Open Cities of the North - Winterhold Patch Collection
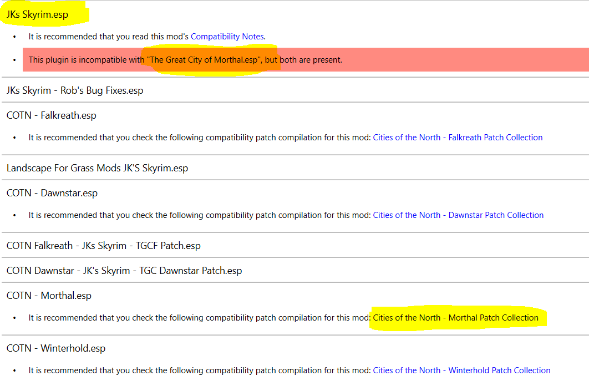This screenshot has height=386, width=589. [x=461, y=370]
